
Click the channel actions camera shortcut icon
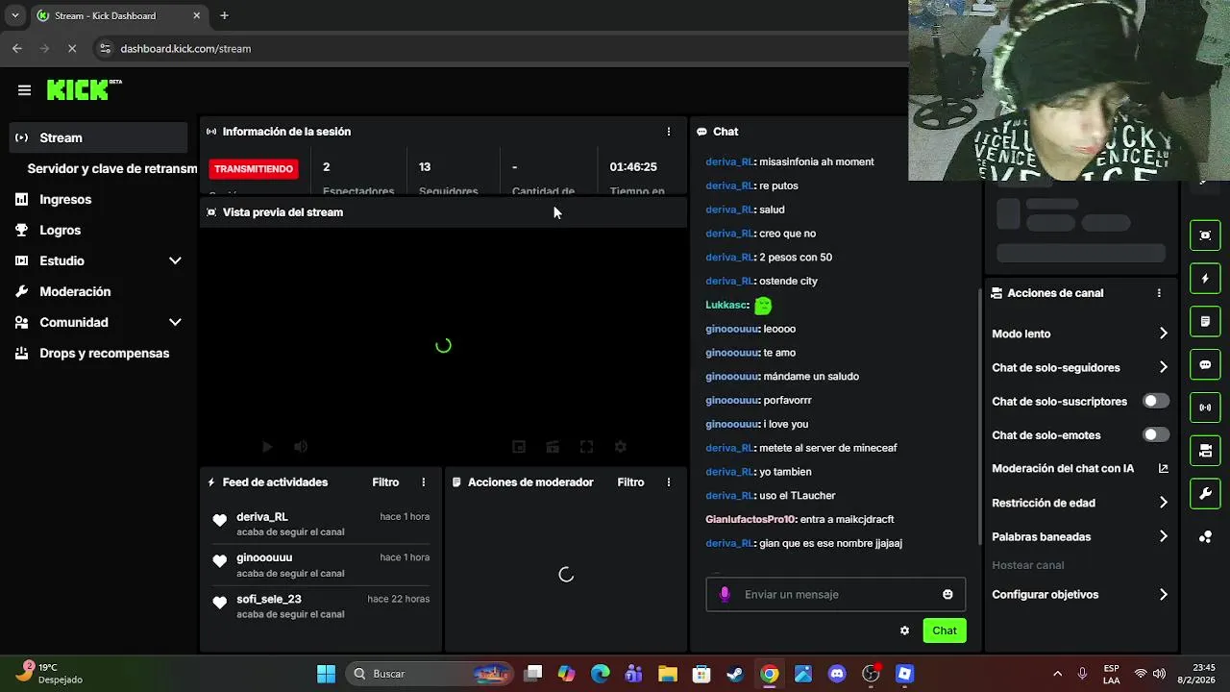point(1205,451)
